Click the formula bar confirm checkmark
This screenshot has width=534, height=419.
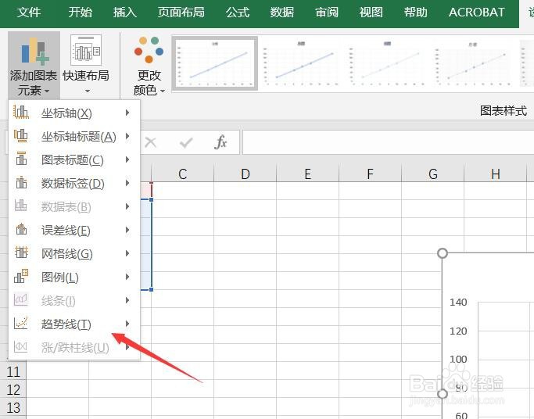click(x=186, y=142)
